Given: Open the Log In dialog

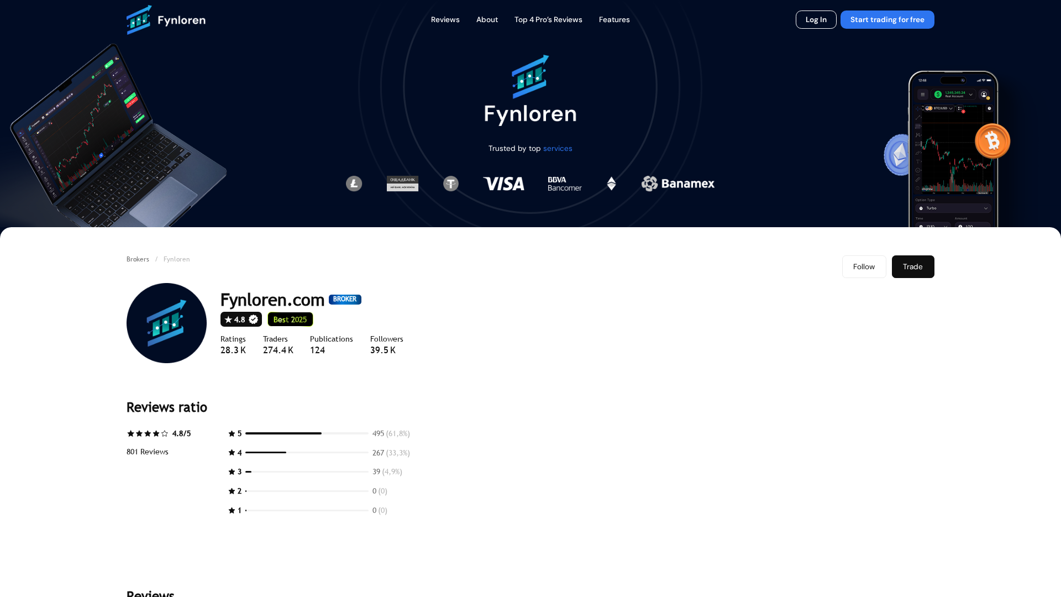Looking at the screenshot, I should 816,19.
